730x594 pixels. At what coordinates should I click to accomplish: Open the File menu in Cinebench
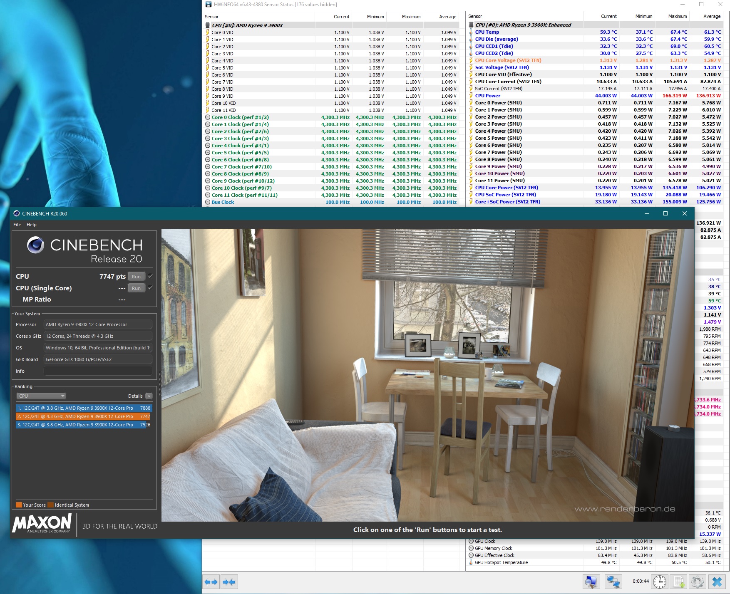pos(17,225)
